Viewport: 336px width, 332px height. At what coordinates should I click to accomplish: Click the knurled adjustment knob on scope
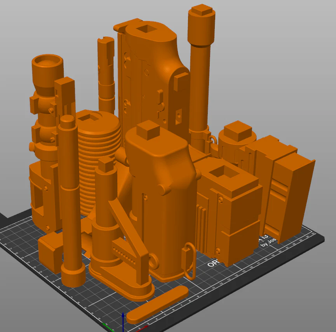coord(31,146)
